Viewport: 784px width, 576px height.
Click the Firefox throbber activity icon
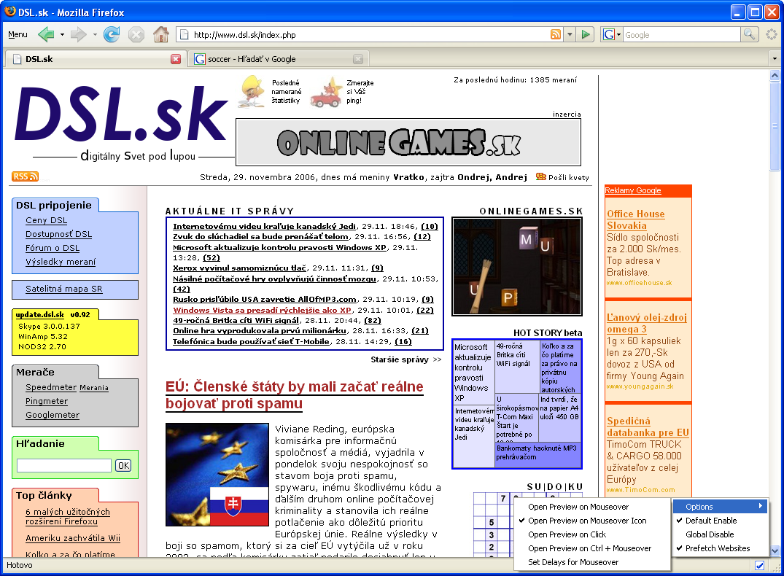[x=772, y=34]
